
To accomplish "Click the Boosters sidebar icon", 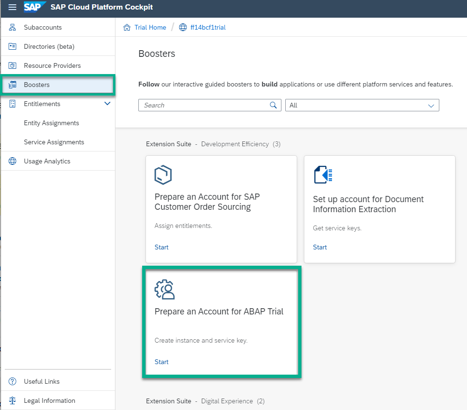I will [12, 85].
